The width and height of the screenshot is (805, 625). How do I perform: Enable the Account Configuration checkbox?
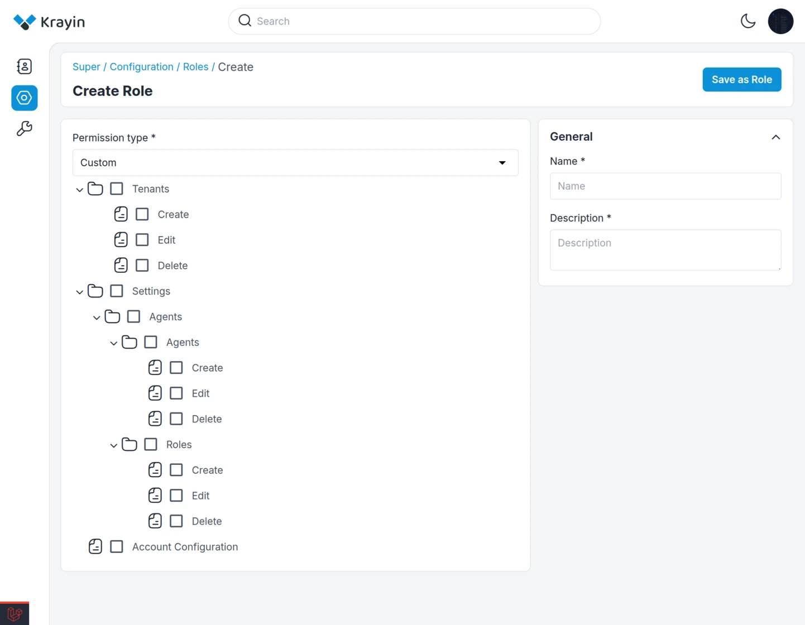[x=117, y=546]
